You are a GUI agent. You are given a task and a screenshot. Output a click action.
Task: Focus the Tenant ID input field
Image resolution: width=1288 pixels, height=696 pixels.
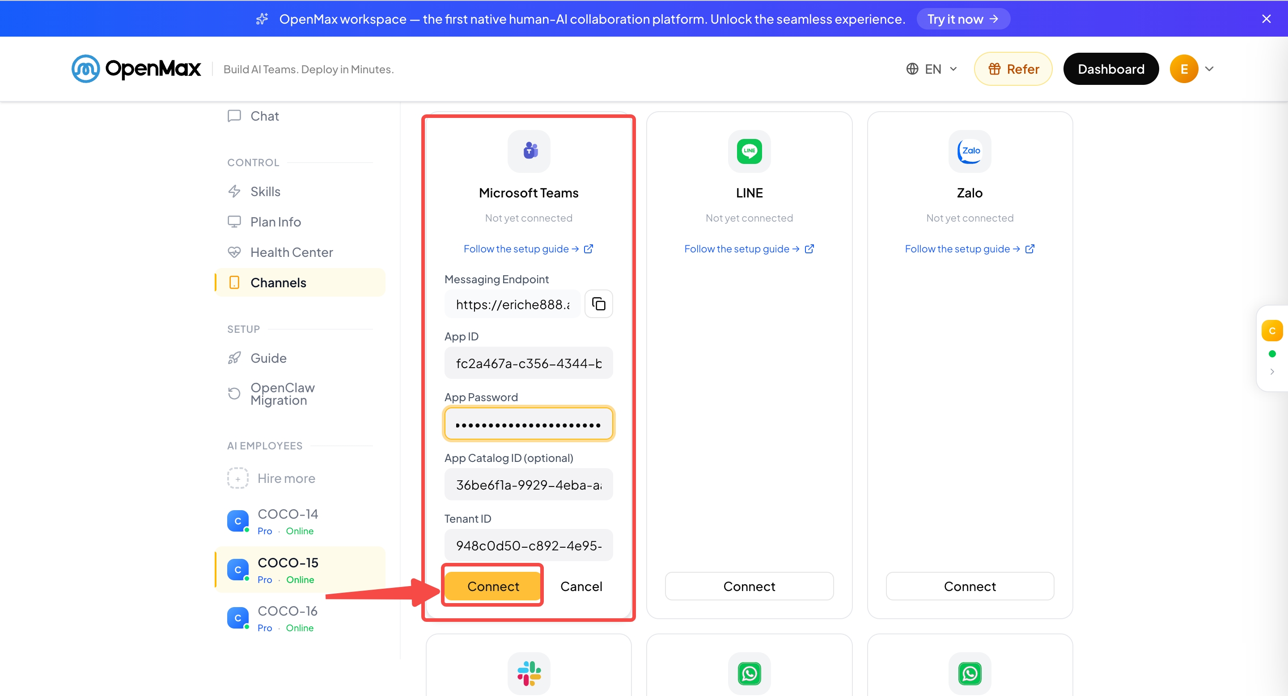click(x=529, y=545)
